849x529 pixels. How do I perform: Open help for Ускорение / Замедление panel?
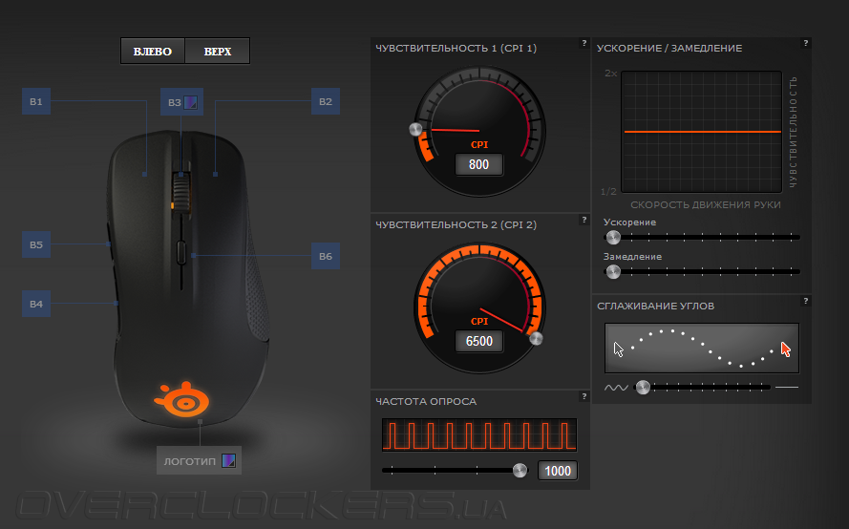(806, 43)
